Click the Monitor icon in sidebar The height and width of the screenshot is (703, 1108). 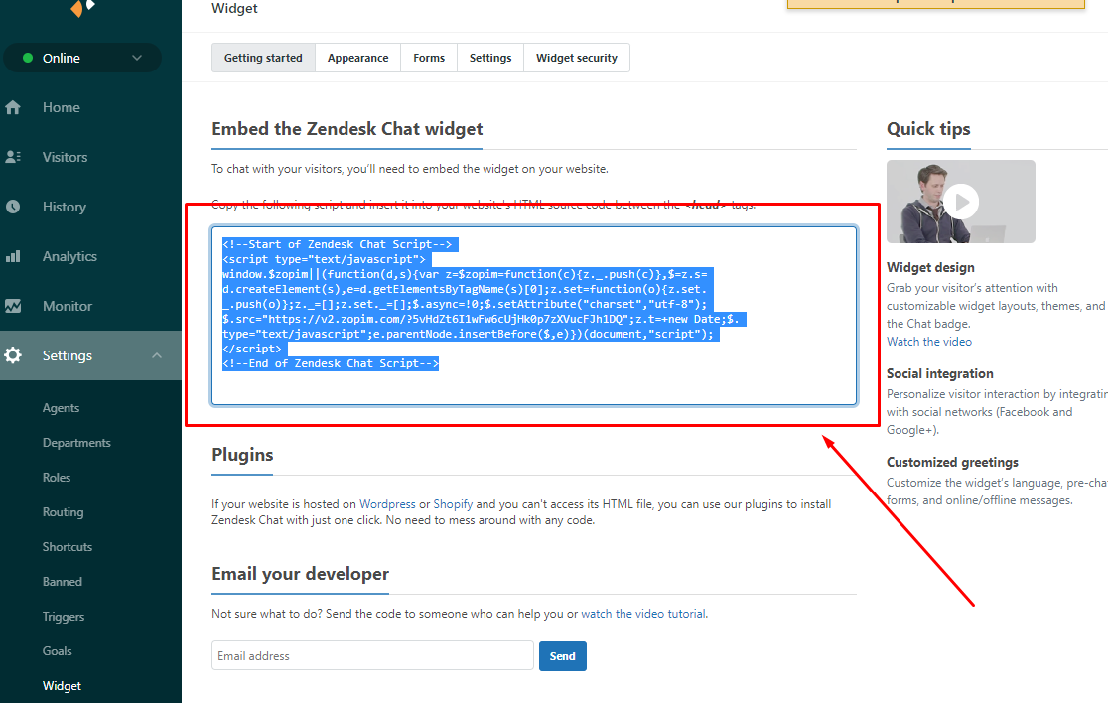coord(13,306)
